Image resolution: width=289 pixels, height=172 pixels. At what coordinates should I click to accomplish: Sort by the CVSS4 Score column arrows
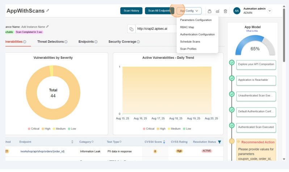point(164,142)
